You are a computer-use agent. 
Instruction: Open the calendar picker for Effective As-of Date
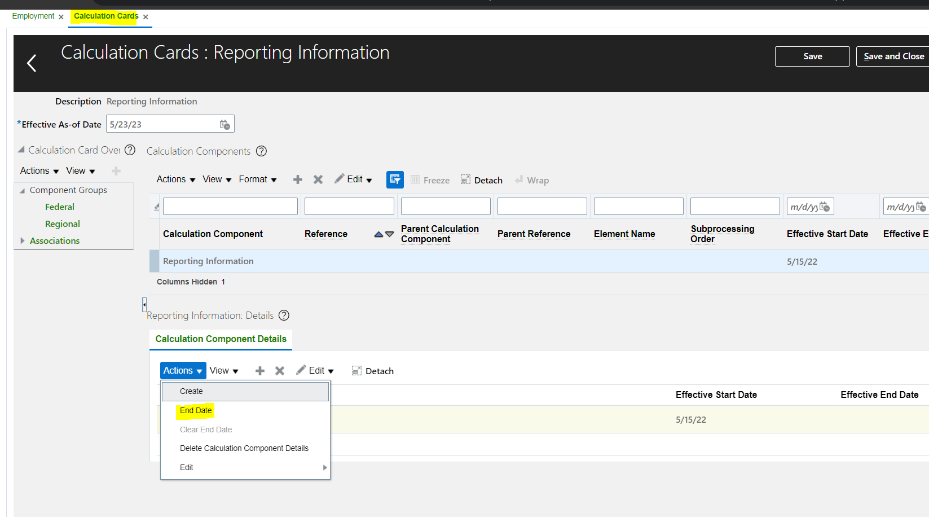point(224,124)
